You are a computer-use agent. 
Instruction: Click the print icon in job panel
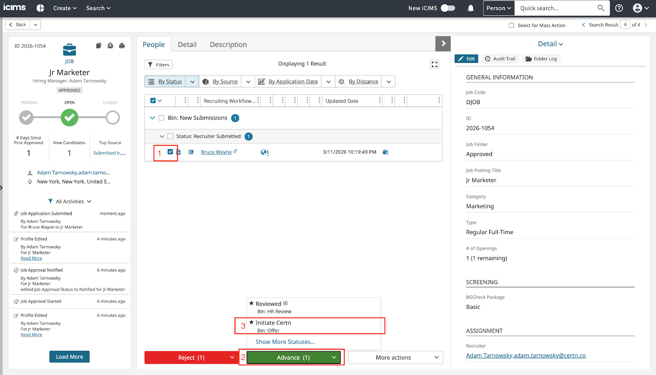[122, 46]
